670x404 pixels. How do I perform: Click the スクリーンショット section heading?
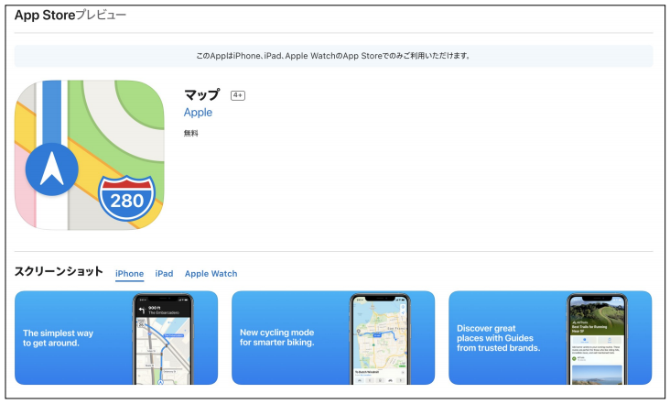59,272
